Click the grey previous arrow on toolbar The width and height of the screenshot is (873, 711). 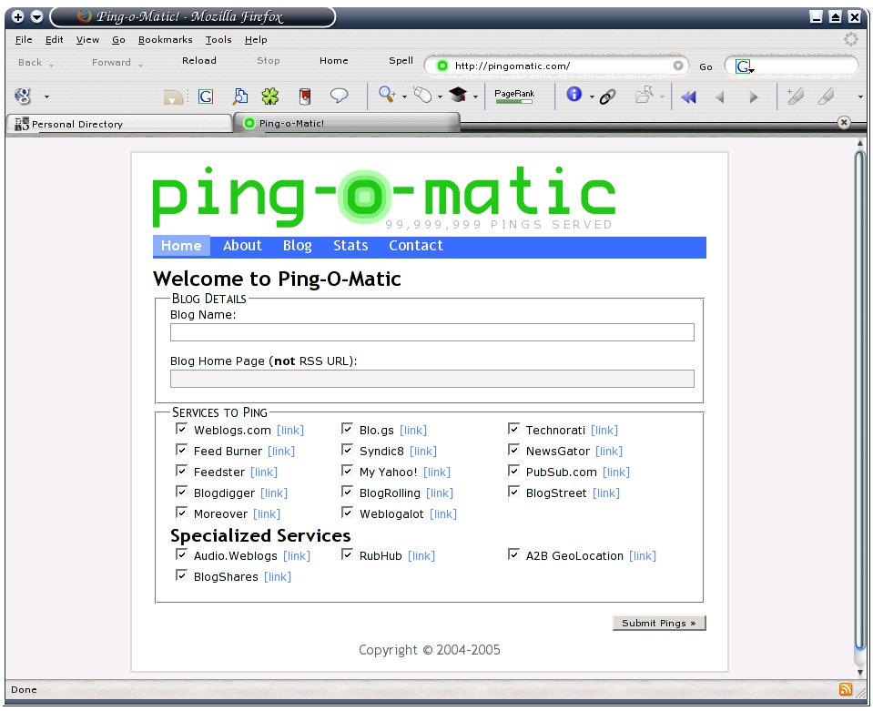719,97
